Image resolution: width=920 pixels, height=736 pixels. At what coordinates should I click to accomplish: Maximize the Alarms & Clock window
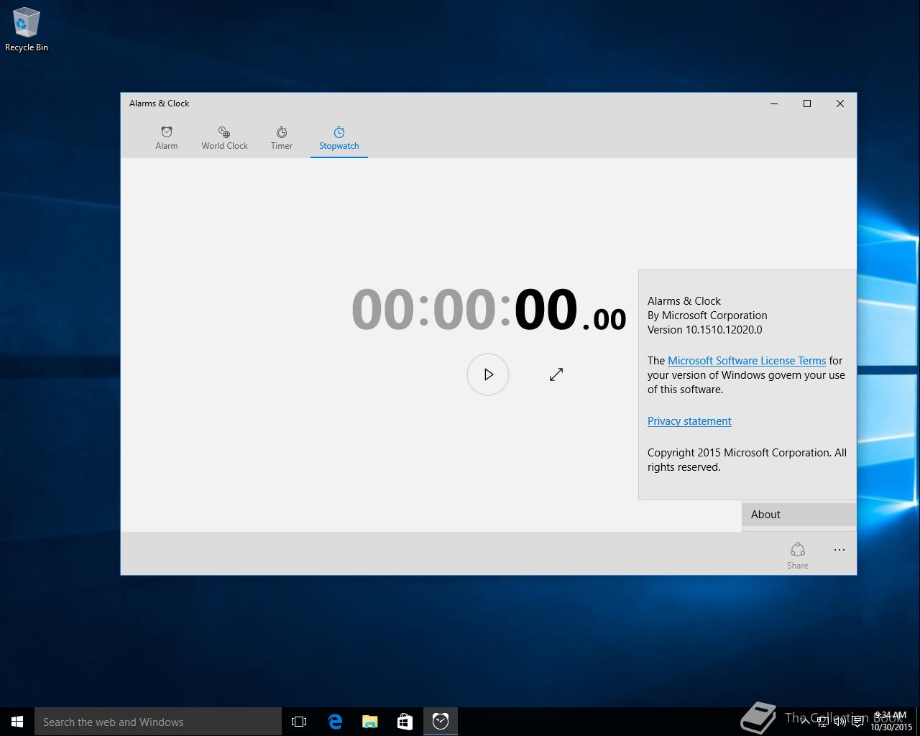point(807,103)
